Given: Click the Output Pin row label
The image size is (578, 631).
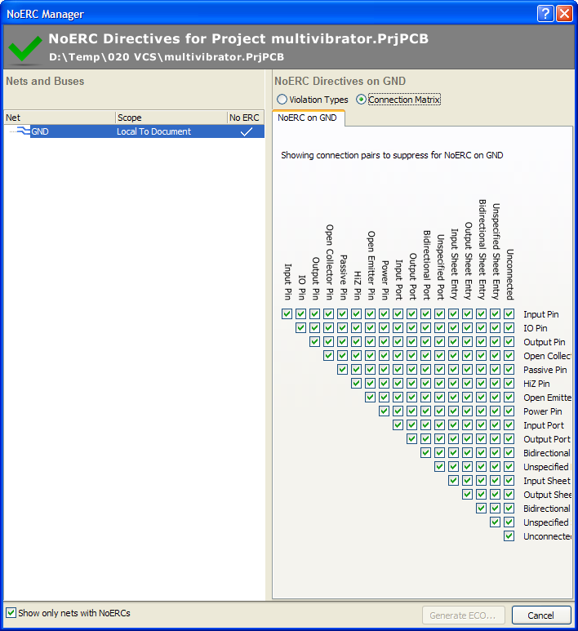Looking at the screenshot, I should (x=545, y=342).
